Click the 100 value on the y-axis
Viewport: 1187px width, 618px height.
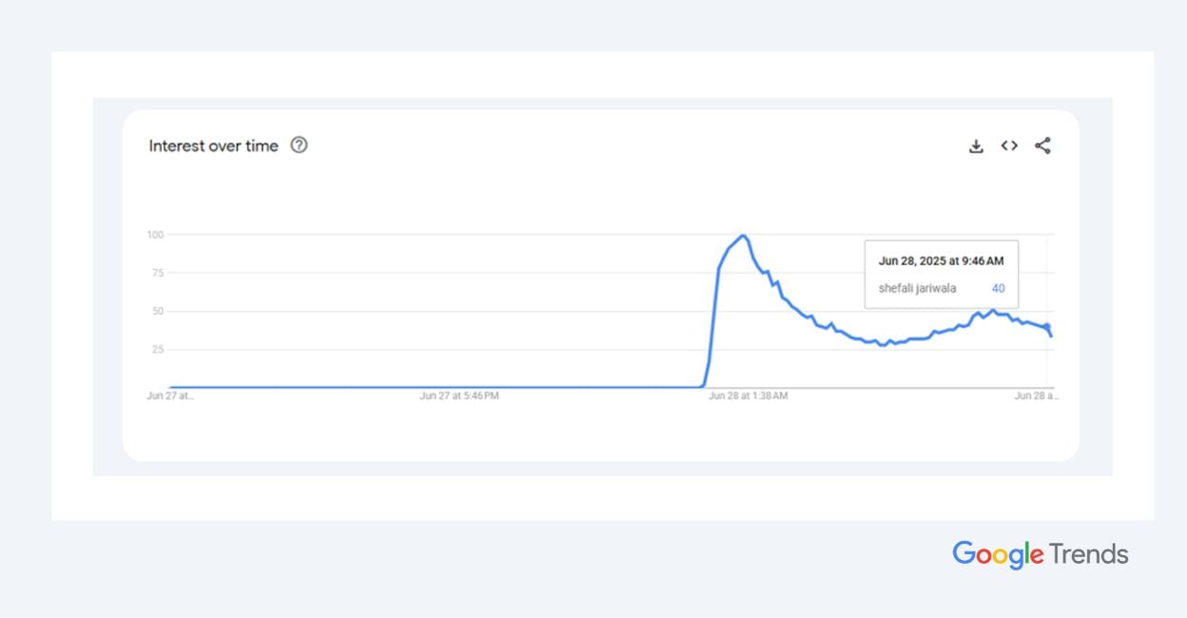[x=155, y=235]
